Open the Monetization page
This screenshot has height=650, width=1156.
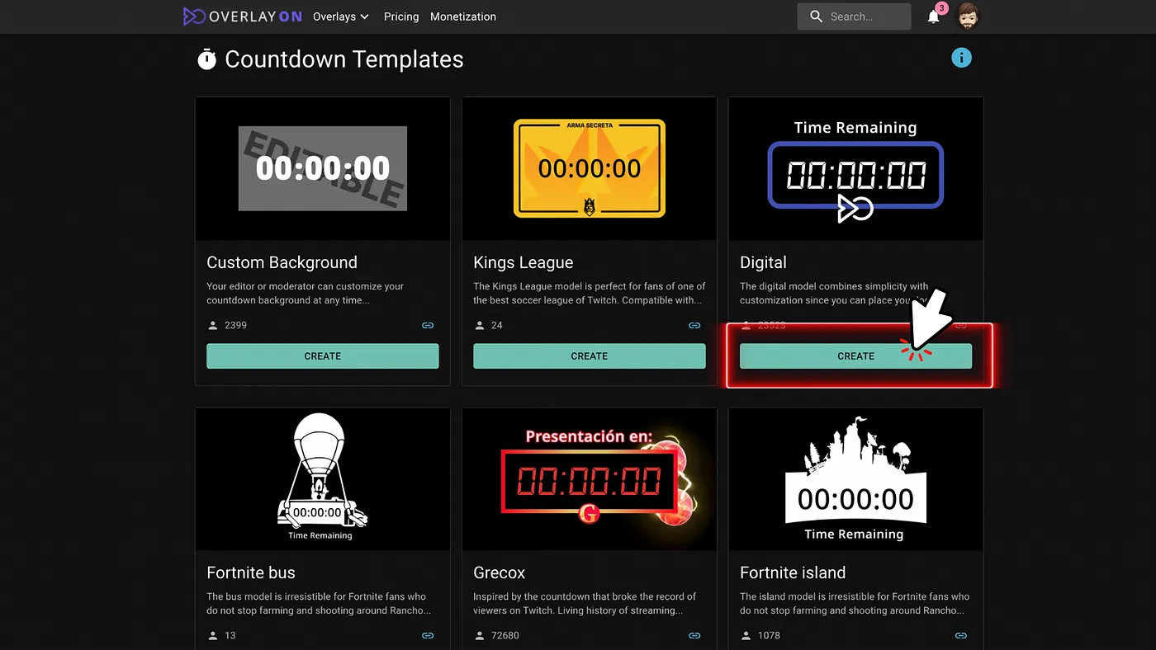click(463, 16)
